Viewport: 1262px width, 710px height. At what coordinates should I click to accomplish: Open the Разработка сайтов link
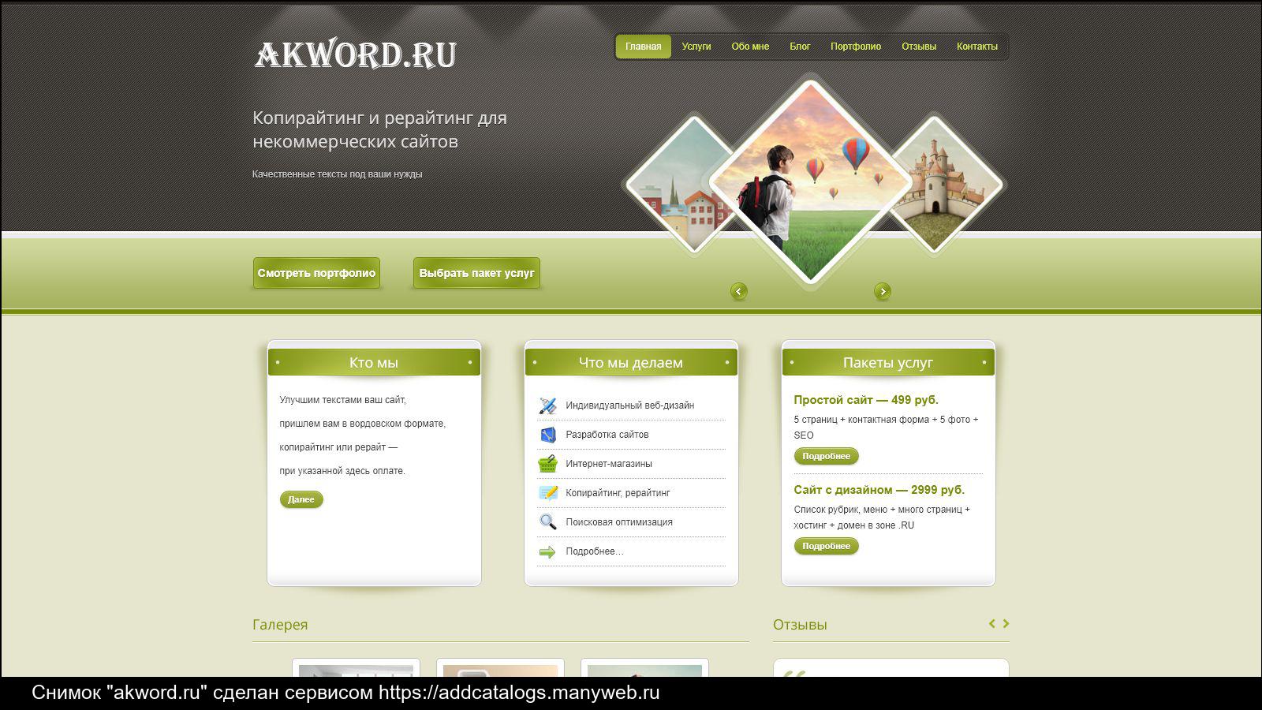(x=607, y=435)
